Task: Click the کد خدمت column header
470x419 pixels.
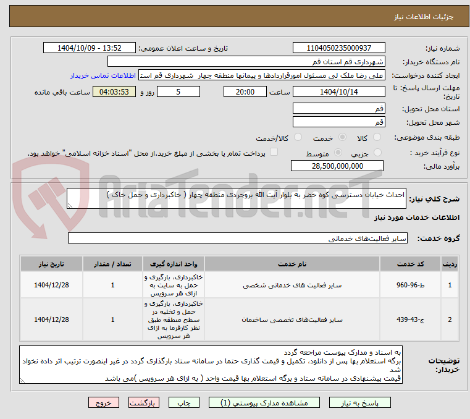Action: pyautogui.click(x=410, y=264)
